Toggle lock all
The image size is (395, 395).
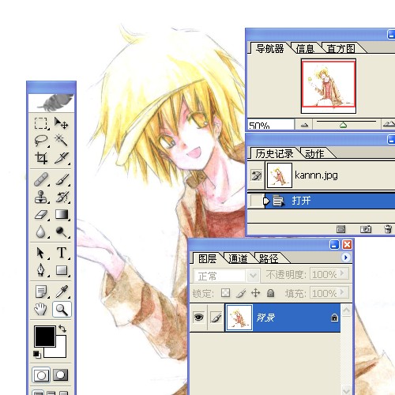coord(270,293)
